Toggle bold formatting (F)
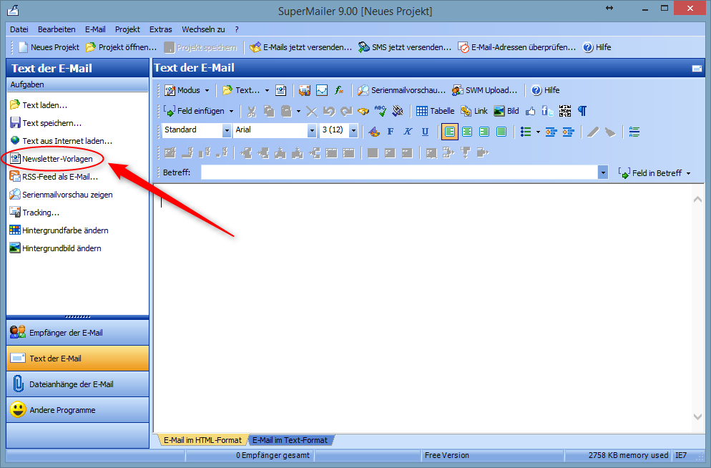Image resolution: width=711 pixels, height=468 pixels. (x=391, y=132)
